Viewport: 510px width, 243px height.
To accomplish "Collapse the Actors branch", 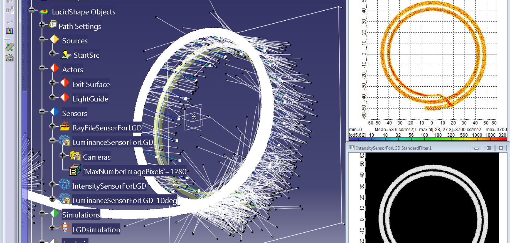I will [x=42, y=68].
